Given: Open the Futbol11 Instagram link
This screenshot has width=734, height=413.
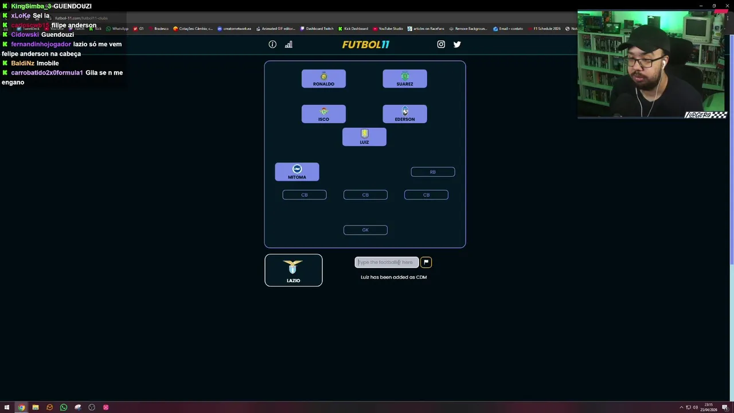Looking at the screenshot, I should point(441,44).
